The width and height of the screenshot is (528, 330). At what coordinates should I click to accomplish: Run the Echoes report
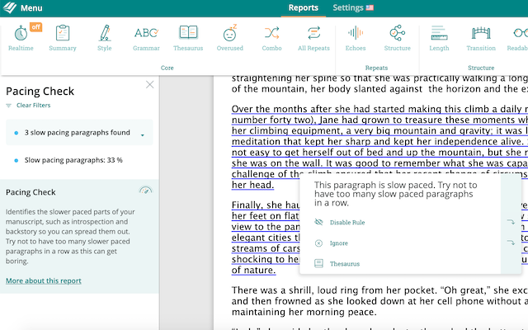point(356,38)
